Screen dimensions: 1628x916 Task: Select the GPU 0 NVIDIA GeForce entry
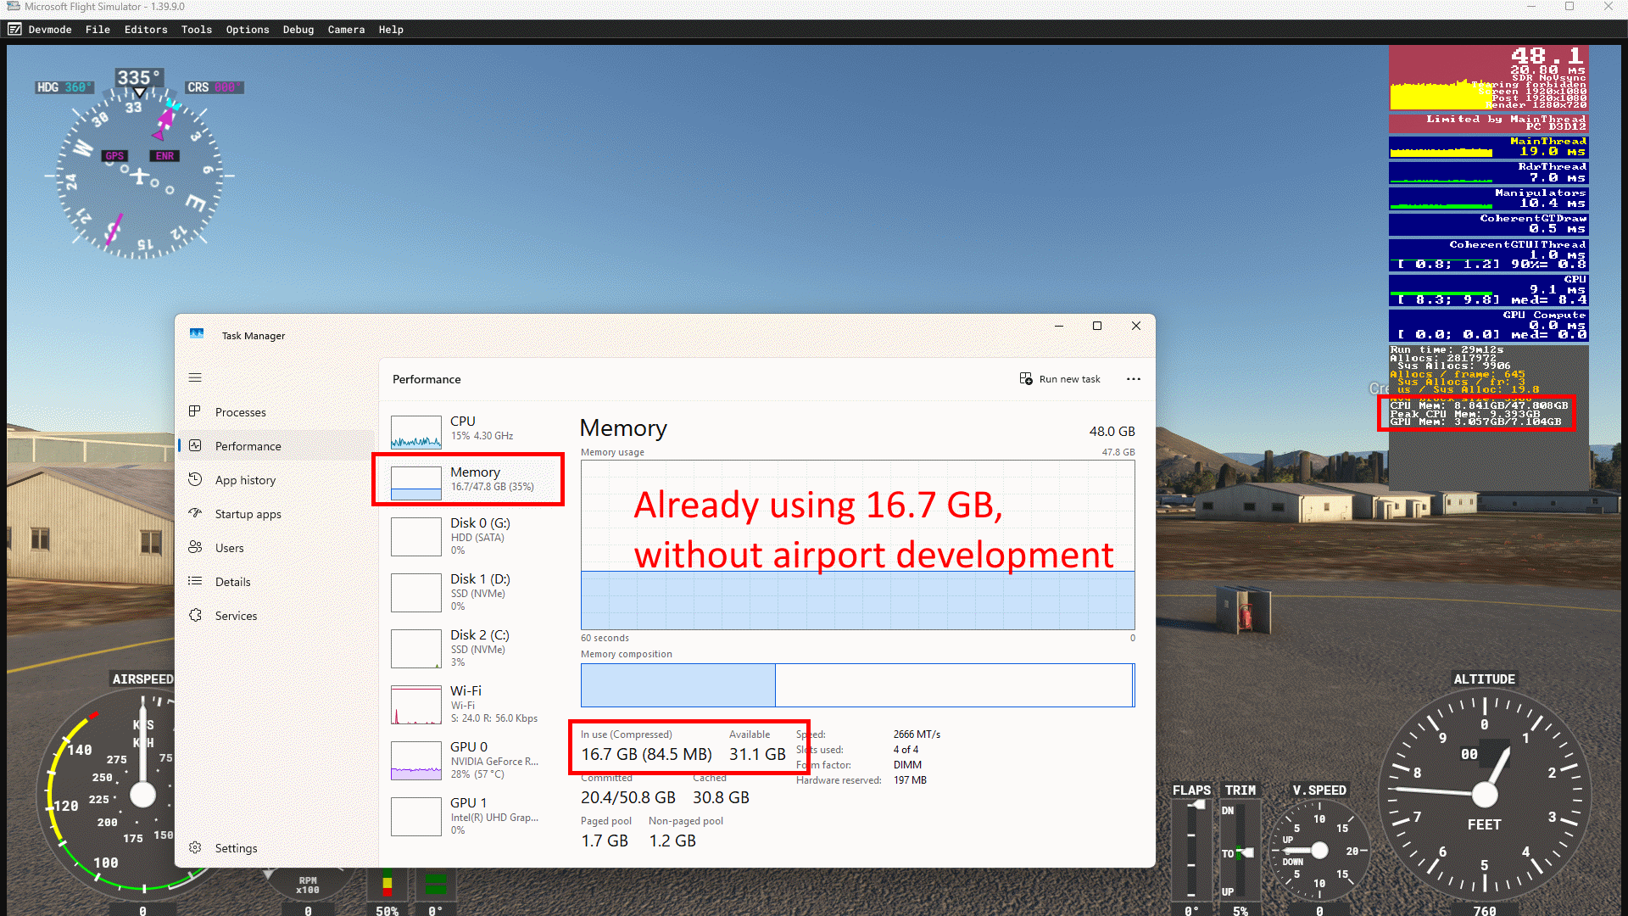point(466,761)
